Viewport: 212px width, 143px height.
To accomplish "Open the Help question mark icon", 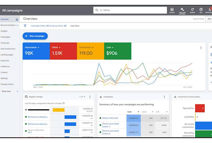I will pyautogui.click(x=201, y=10).
